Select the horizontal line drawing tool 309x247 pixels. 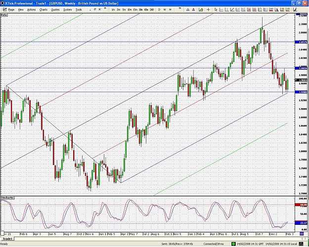(x=221, y=9)
